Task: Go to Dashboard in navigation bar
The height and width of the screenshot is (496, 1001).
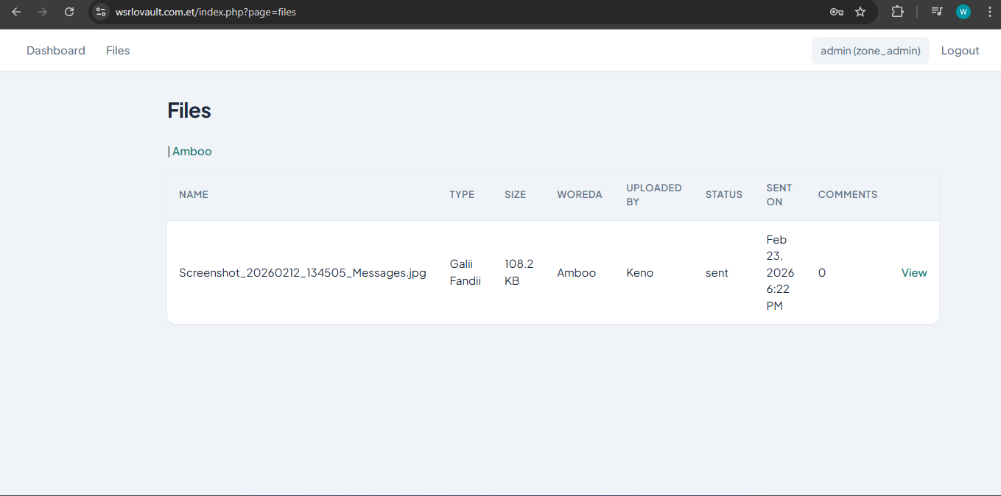Action: (x=56, y=51)
